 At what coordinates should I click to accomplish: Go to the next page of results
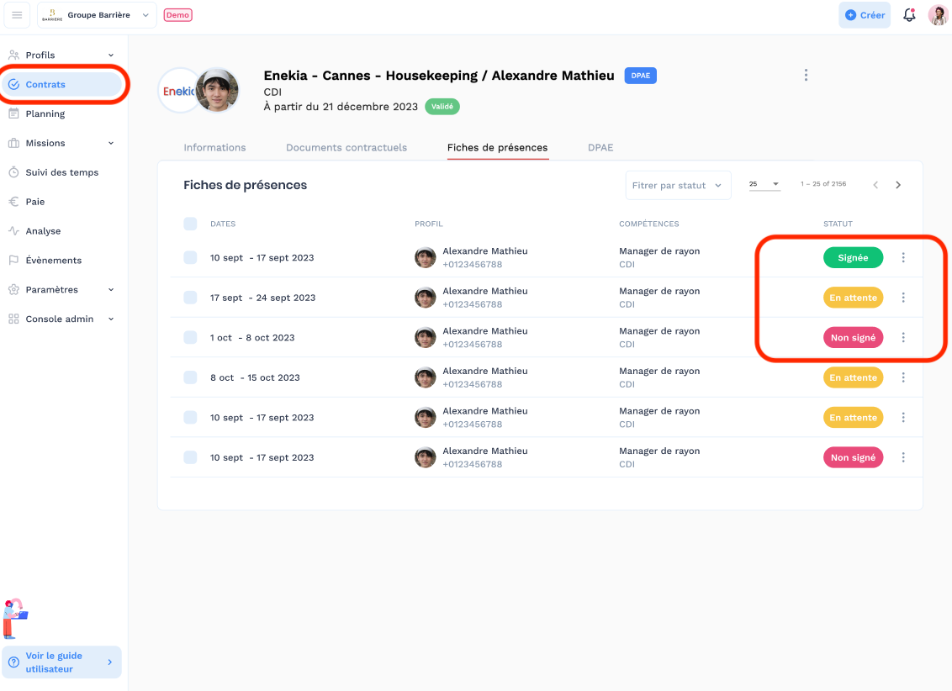point(898,185)
